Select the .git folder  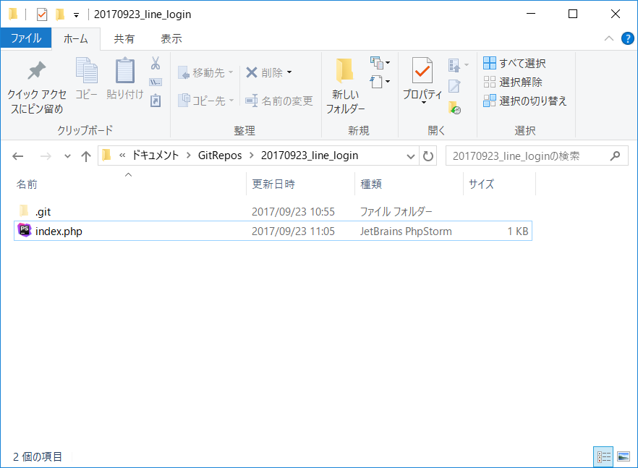tap(273, 212)
